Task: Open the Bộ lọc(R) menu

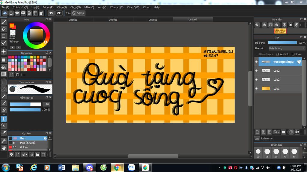Action: 48,7
